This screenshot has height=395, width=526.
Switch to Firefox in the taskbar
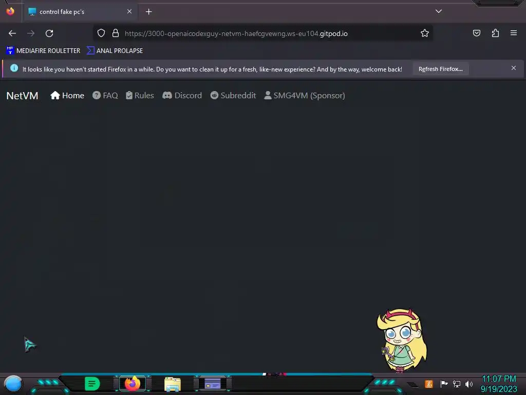tap(133, 384)
